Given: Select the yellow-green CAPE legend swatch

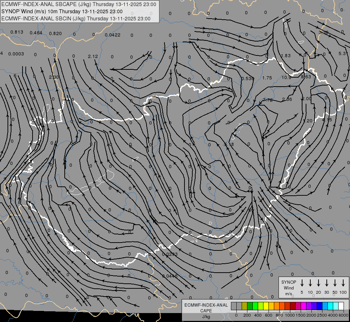Looking at the screenshot, I should (261, 306).
